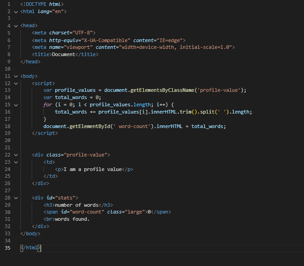Click "words found." text on line 31
Viewport: 304px width, 266px height.
coord(72,219)
